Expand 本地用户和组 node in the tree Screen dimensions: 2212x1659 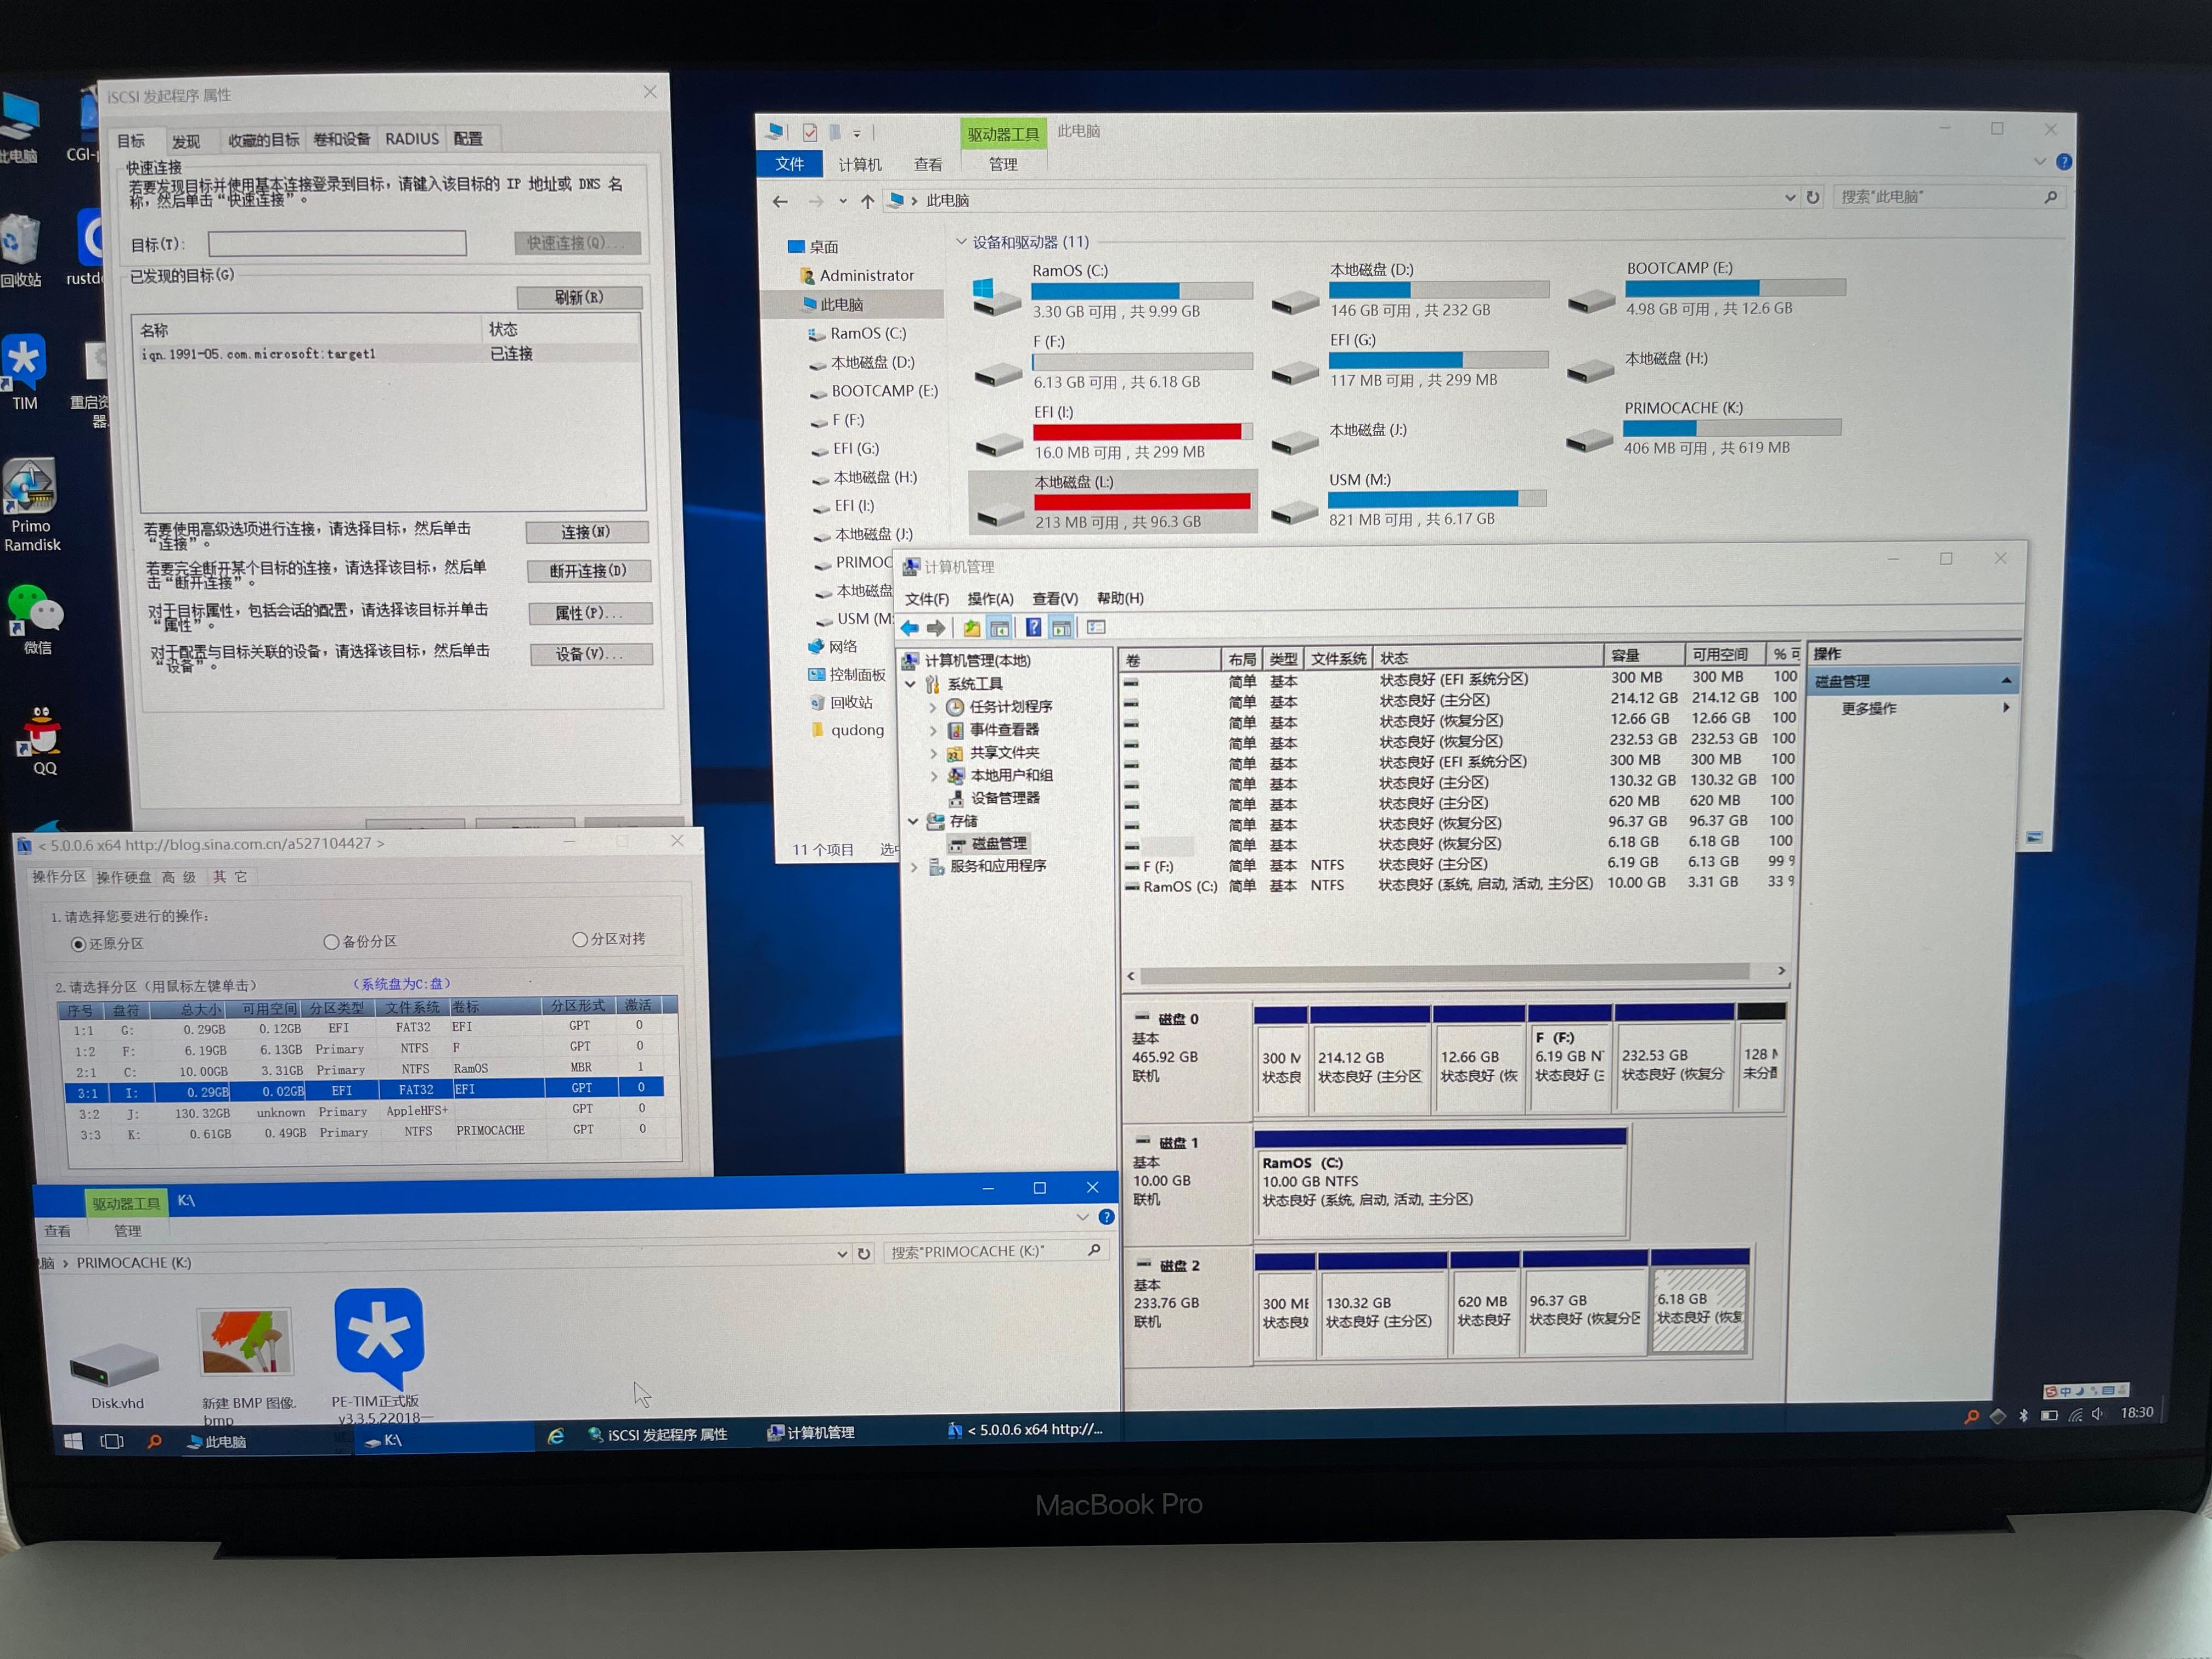point(934,776)
